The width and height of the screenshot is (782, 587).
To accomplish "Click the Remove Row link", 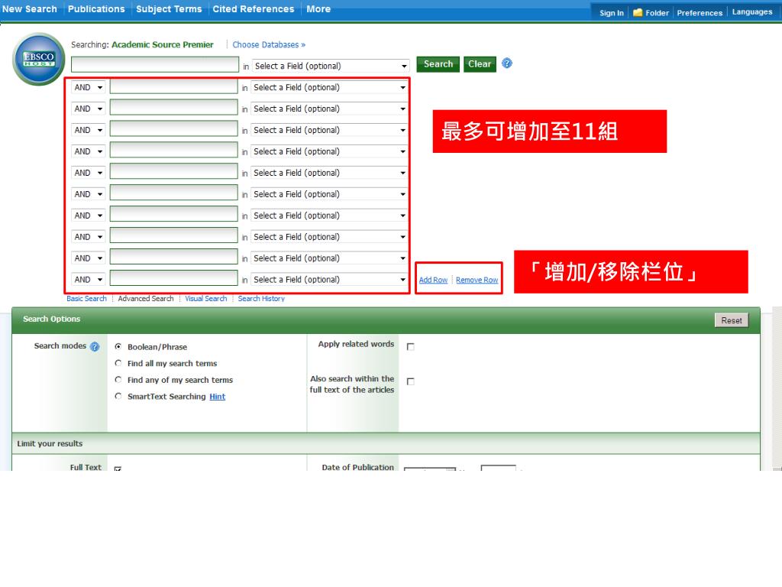I will 477,281.
